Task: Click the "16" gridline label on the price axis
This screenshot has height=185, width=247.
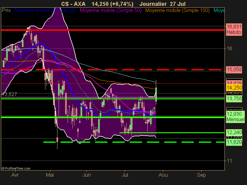Action: tap(229, 48)
